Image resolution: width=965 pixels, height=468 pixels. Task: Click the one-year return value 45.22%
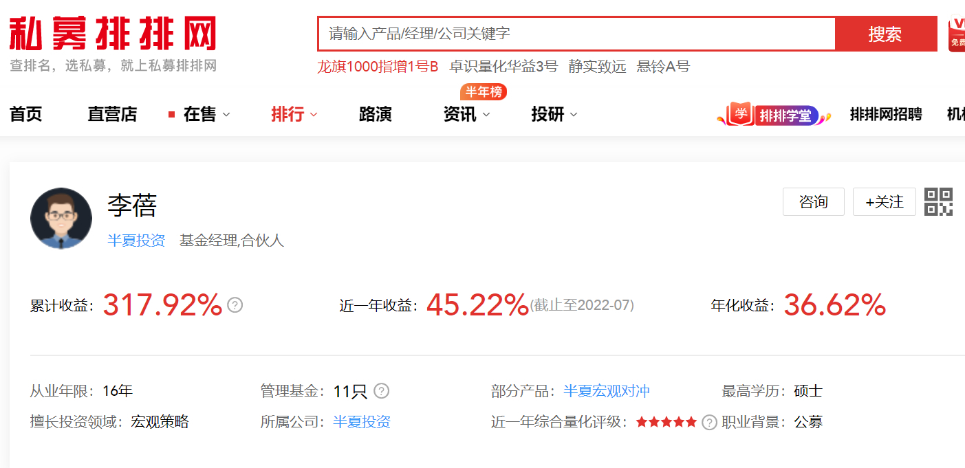click(477, 304)
